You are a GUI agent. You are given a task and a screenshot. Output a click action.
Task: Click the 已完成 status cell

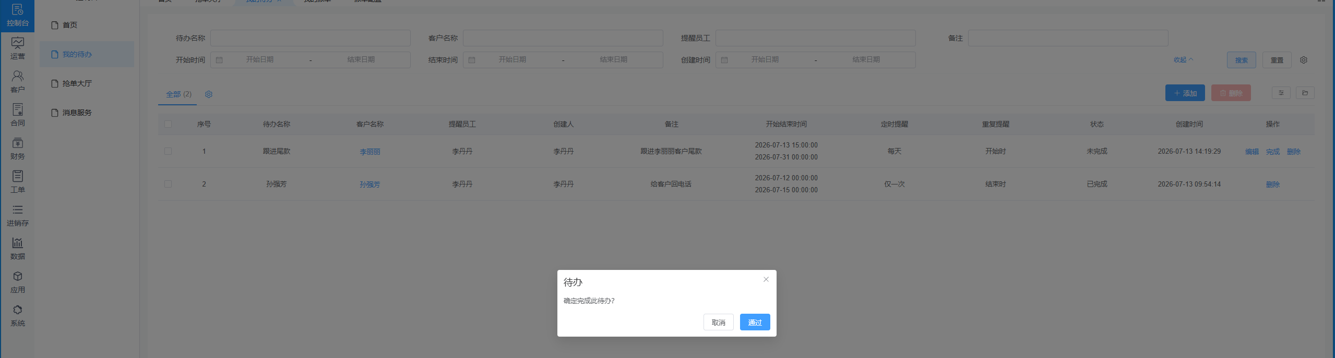[x=1096, y=184]
